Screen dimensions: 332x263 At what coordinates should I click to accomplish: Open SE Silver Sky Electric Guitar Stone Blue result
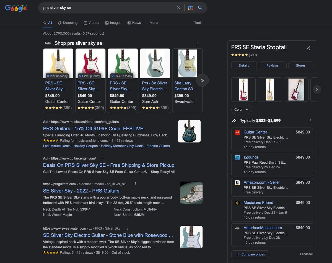pyautogui.click(x=108, y=235)
